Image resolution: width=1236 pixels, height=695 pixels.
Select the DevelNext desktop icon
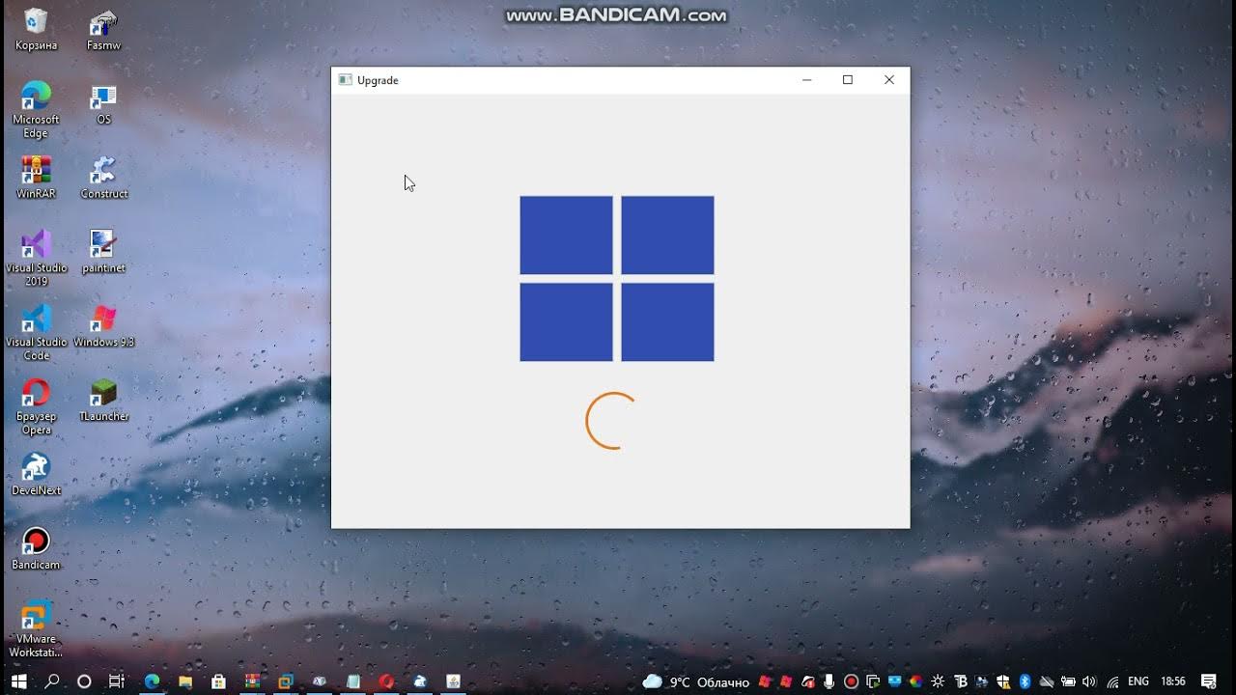(36, 474)
